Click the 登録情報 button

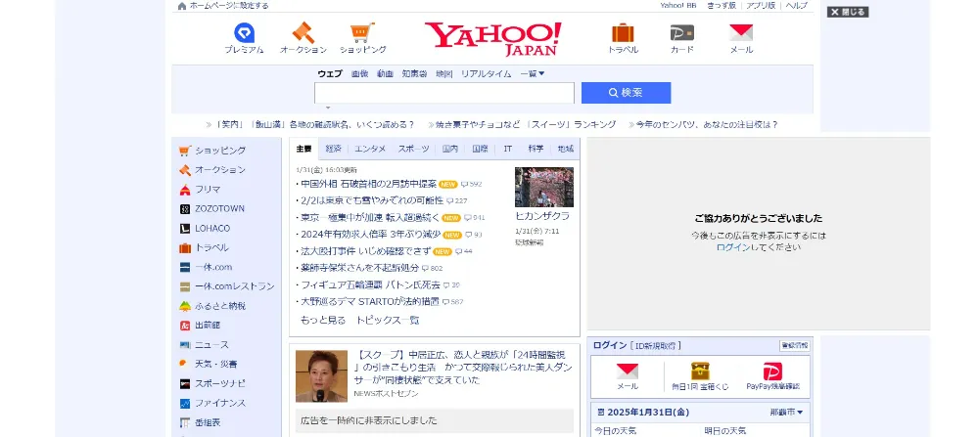[x=794, y=345]
